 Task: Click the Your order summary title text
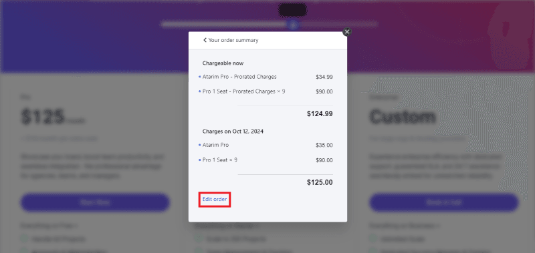[x=233, y=40]
